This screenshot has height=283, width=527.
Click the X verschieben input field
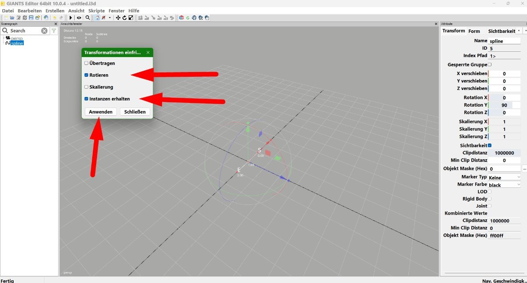click(x=504, y=74)
